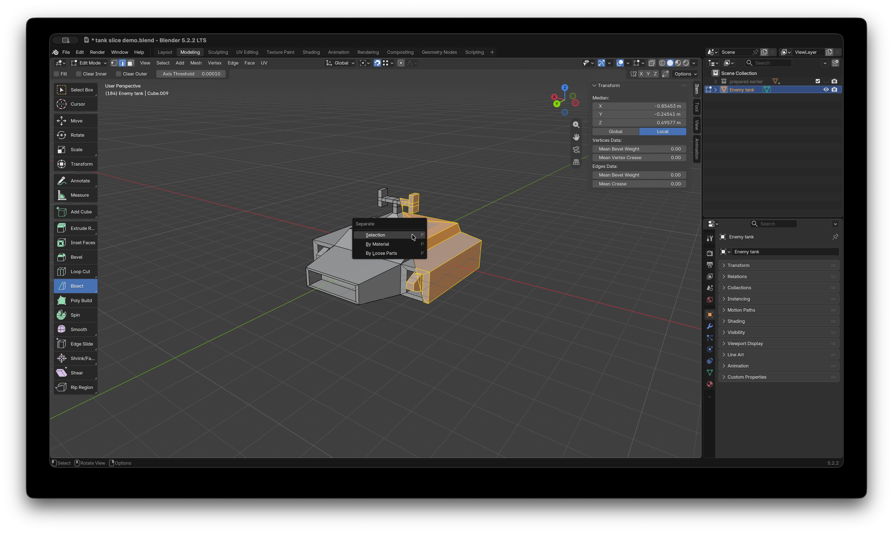Viewport: 893px width, 533px height.
Task: Enable the Fill checkbox
Action: click(57, 74)
